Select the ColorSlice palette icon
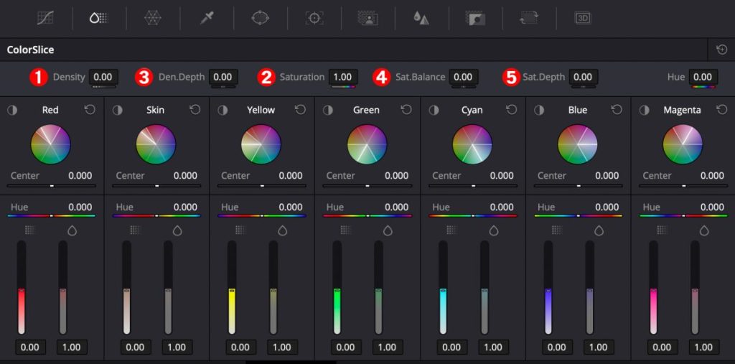 click(99, 18)
